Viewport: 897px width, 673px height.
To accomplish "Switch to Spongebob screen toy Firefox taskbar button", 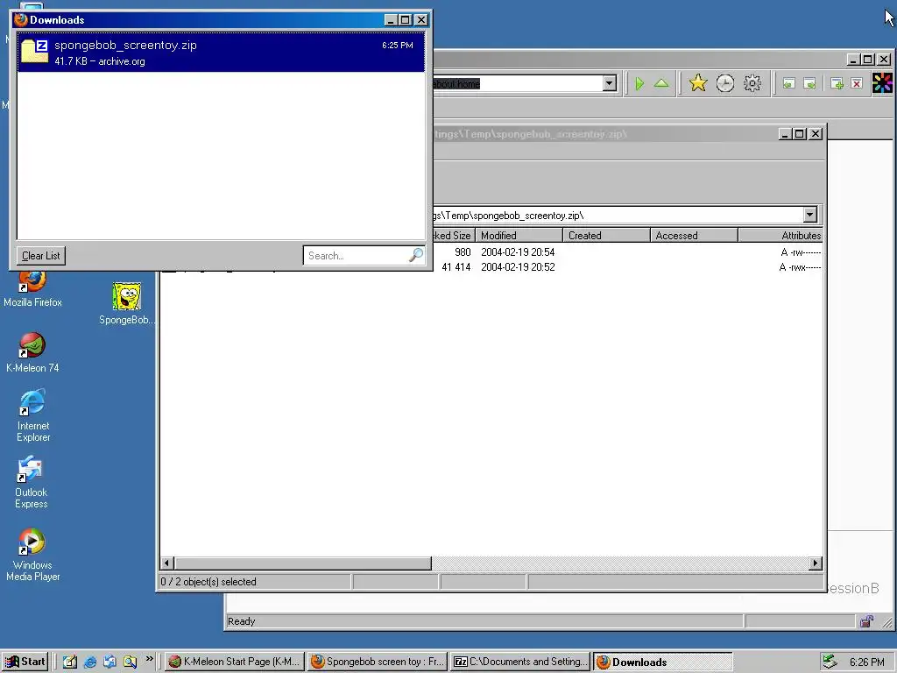I will 378,662.
